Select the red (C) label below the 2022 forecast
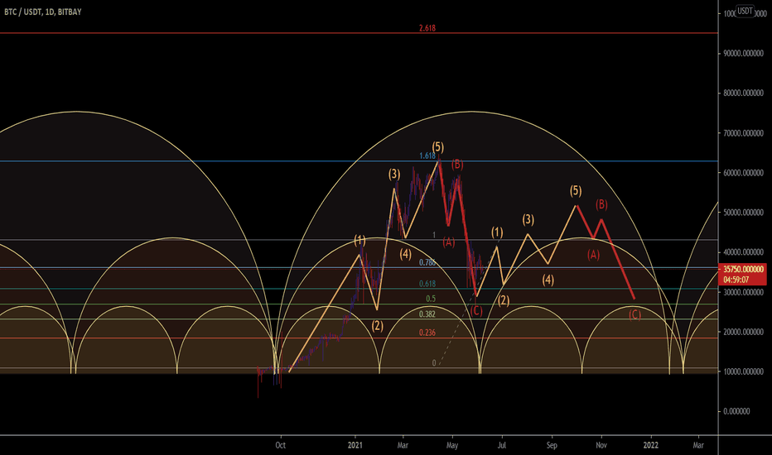Screen dimensions: 772x455 click(635, 314)
